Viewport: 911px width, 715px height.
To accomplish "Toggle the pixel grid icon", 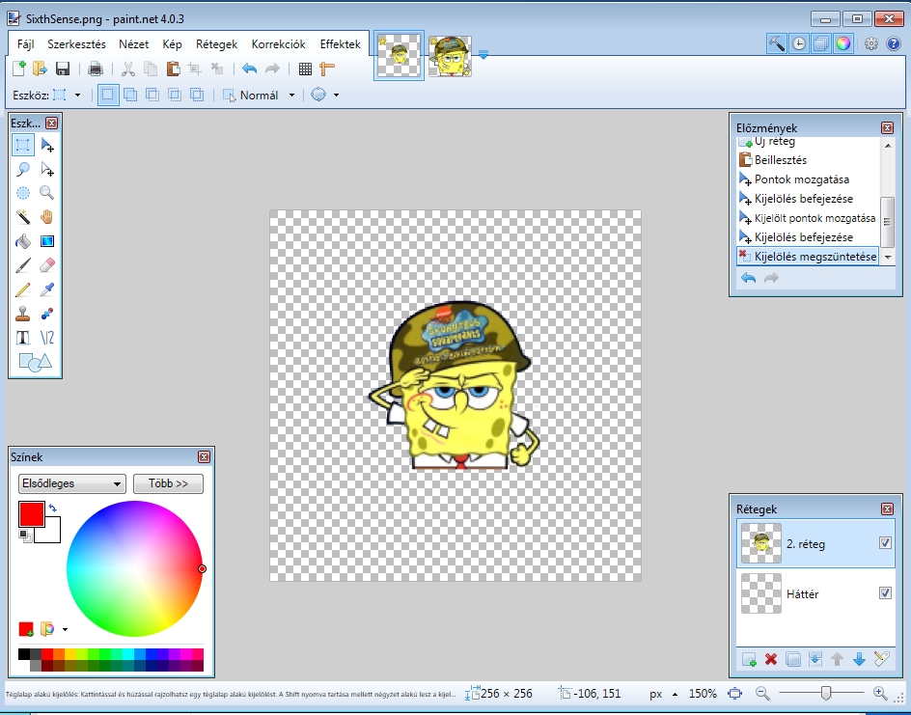I will [305, 69].
